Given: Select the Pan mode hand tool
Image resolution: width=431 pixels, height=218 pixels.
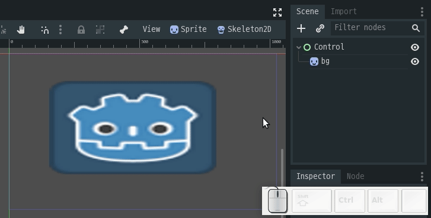Looking at the screenshot, I should coord(21,30).
